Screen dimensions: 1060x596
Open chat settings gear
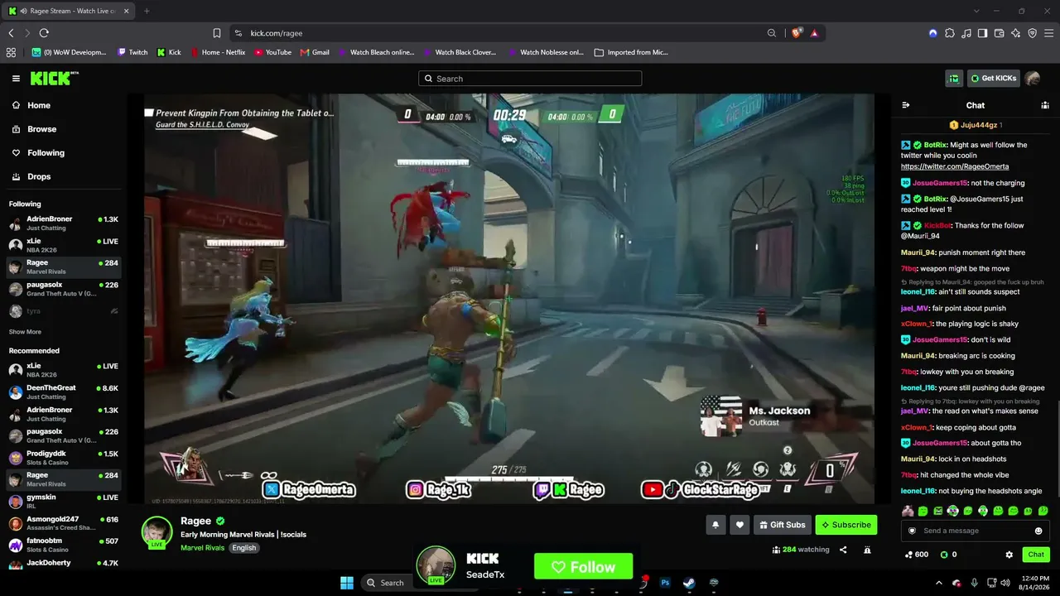[1009, 555]
